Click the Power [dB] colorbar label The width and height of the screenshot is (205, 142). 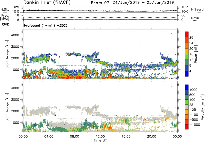(196, 54)
